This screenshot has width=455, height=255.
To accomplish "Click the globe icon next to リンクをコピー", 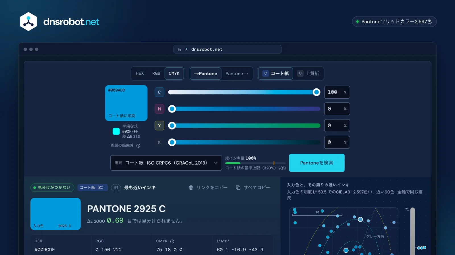I will (191, 188).
